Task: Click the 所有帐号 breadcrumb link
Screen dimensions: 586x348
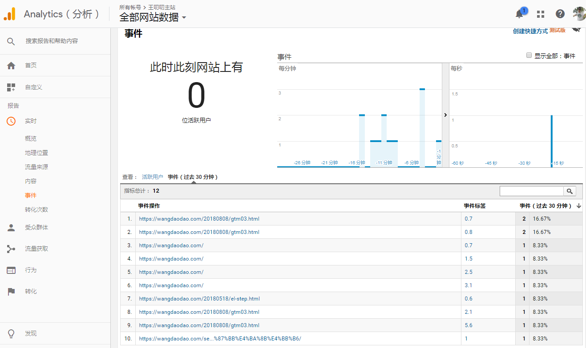Action: click(129, 8)
